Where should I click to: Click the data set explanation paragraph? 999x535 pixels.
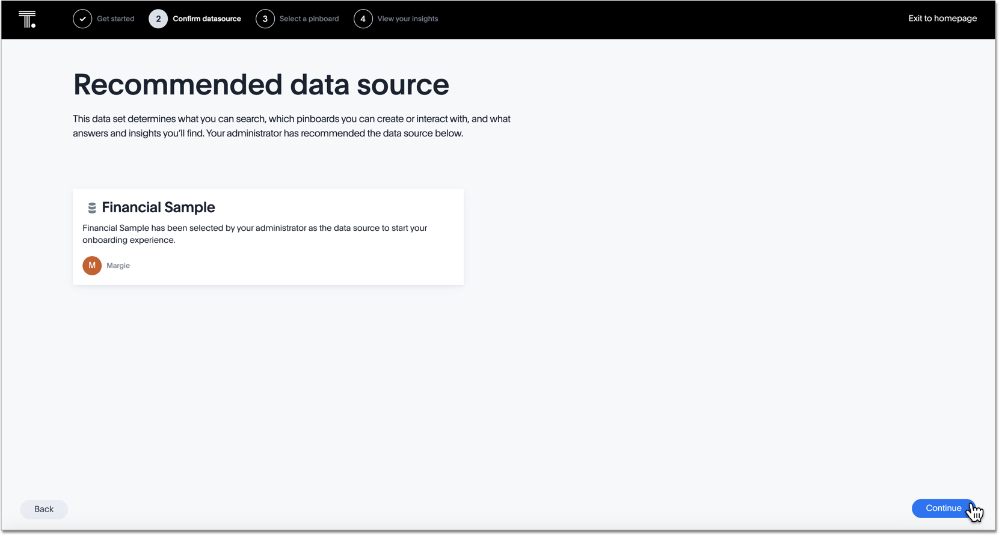[292, 126]
